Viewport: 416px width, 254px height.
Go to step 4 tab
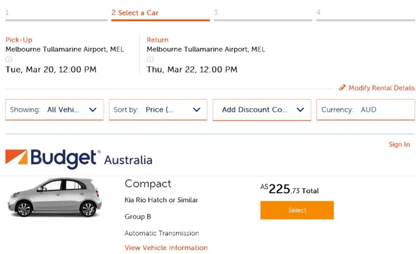point(365,14)
